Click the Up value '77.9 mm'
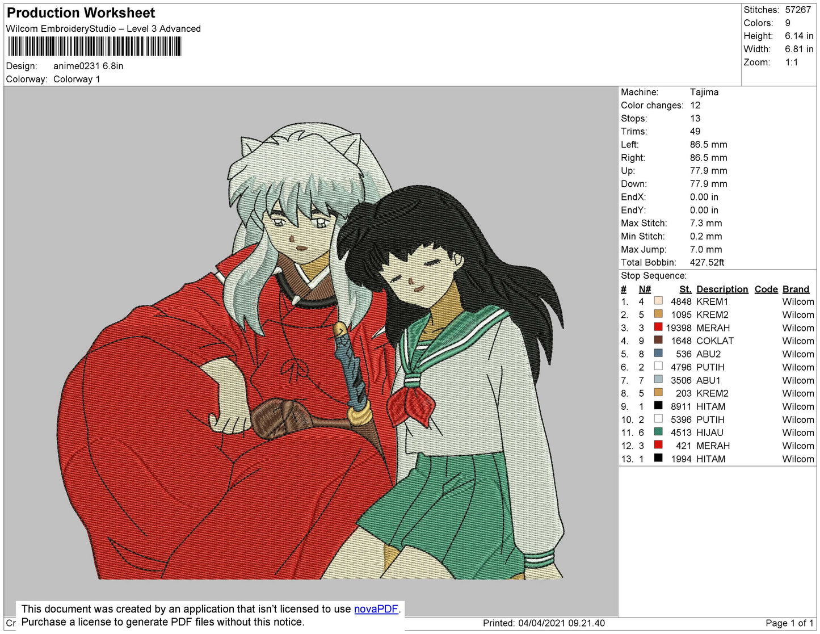This screenshot has width=820, height=634. click(x=709, y=170)
